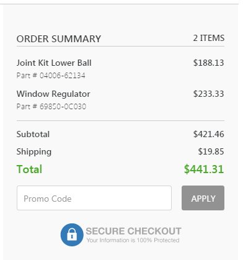Click part number 69850-0C030
The image size is (243, 260).
point(51,107)
